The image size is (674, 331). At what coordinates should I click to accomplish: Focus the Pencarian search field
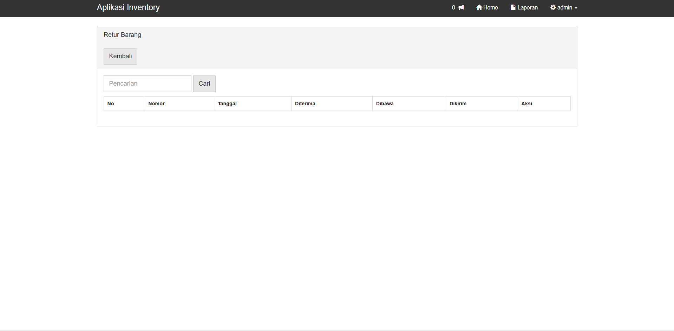147,84
